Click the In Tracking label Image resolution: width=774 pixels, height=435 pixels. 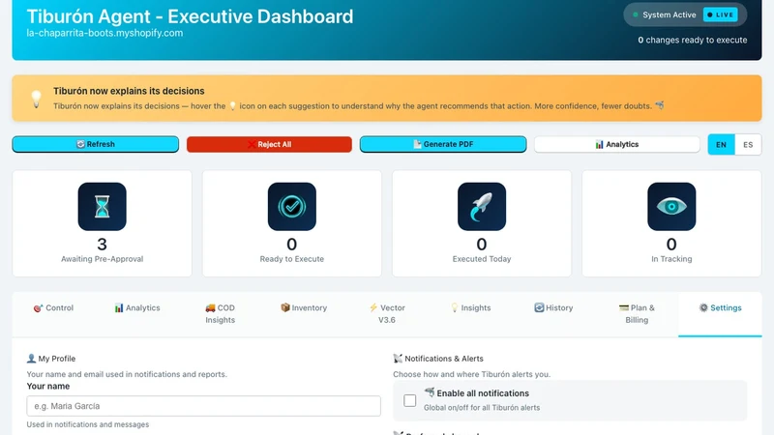[x=671, y=259]
